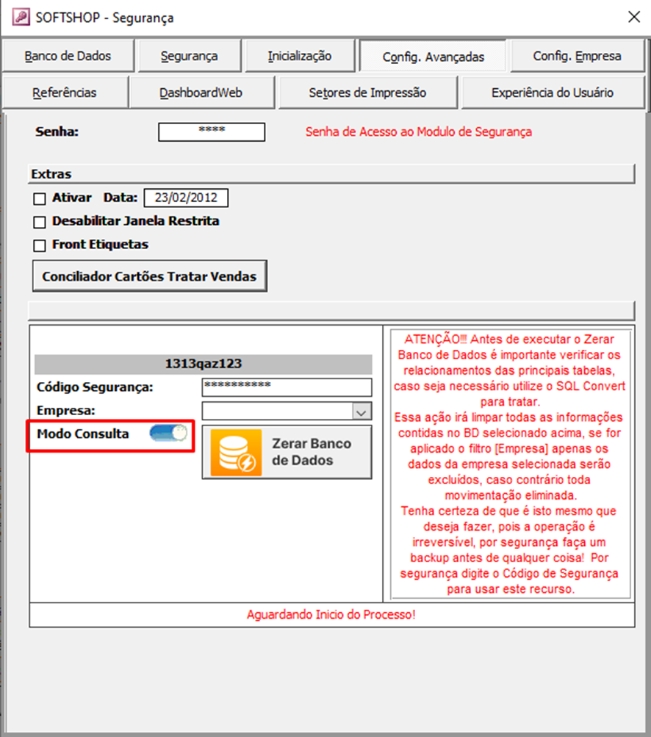This screenshot has width=651, height=737.
Task: Tick the Front Etiquetas checkbox
Action: point(40,245)
